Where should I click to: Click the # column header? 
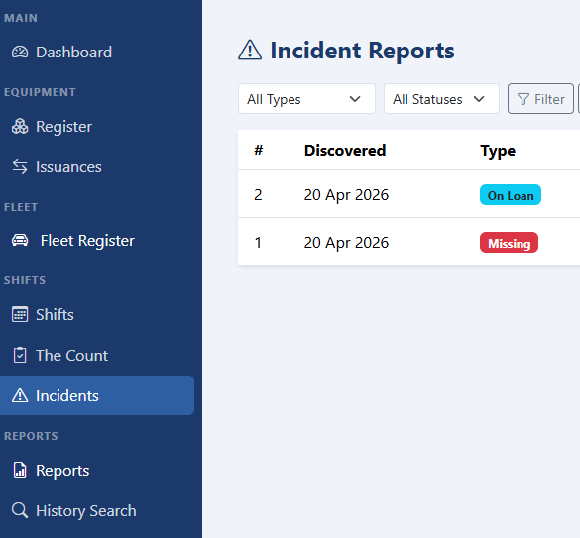tap(258, 151)
